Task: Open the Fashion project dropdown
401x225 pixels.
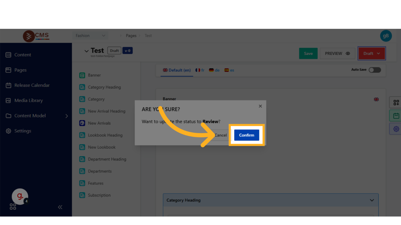Action: click(90, 36)
